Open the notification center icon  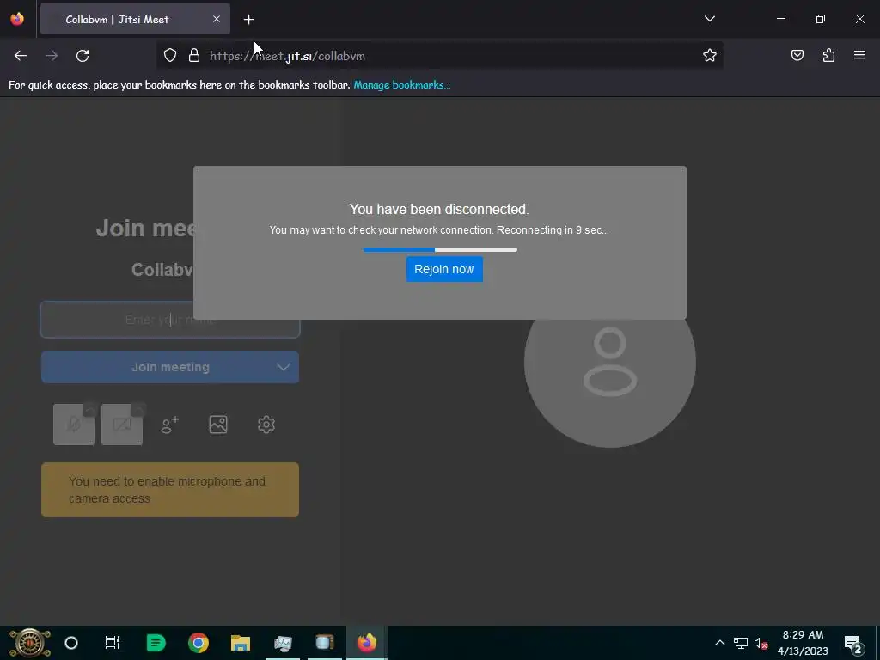pos(853,643)
